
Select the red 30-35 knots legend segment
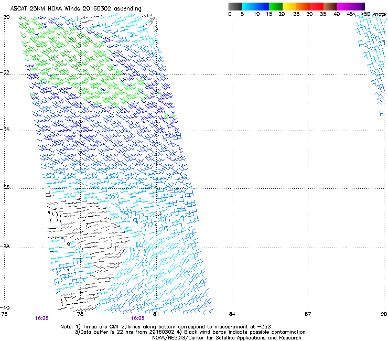click(317, 6)
